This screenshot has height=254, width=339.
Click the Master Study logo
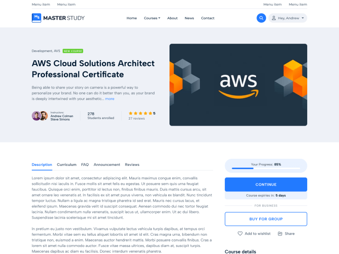tap(58, 18)
